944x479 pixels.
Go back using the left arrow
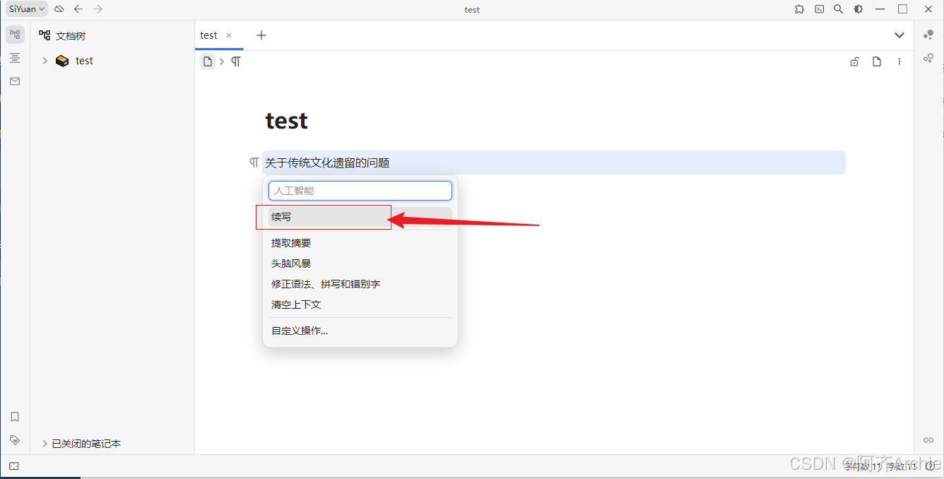78,9
